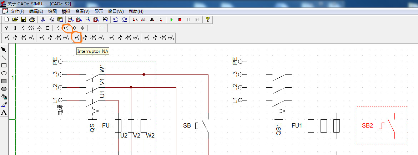Open fuses component category
The image size is (418, 155).
[x=15, y=28]
